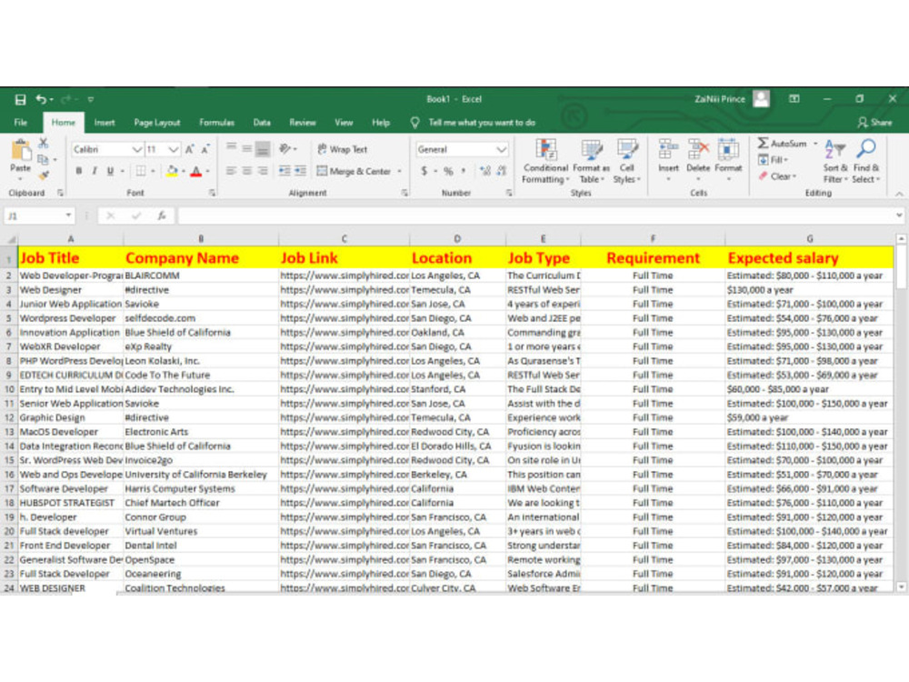Click Tell me what you want to do
Screen dimensions: 909x682
coord(482,123)
